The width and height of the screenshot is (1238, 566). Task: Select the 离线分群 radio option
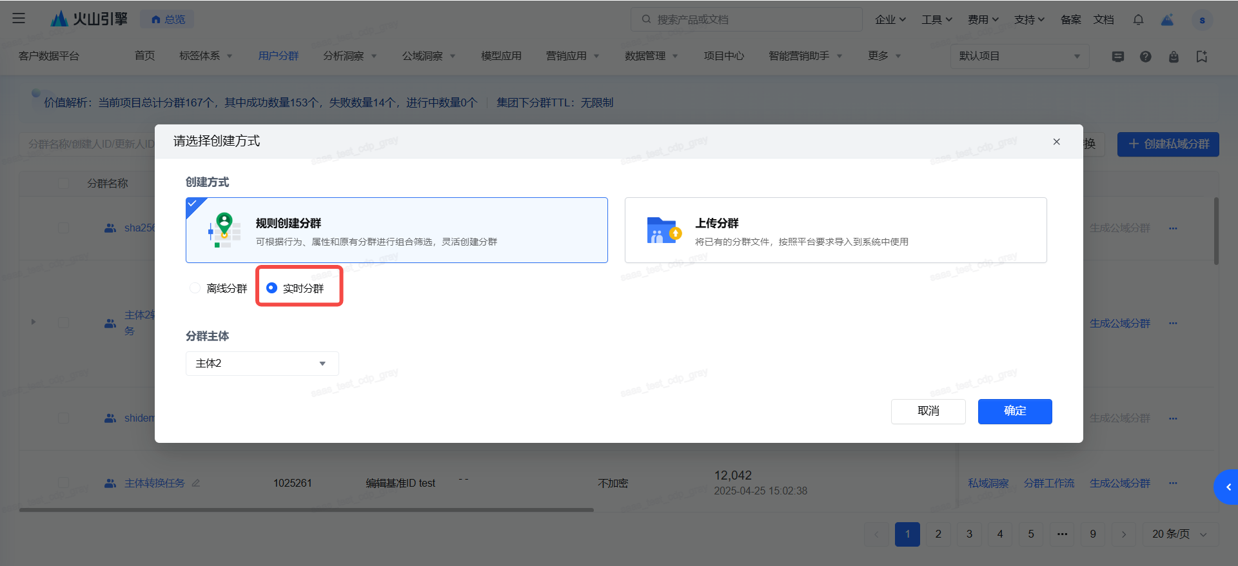coord(195,288)
